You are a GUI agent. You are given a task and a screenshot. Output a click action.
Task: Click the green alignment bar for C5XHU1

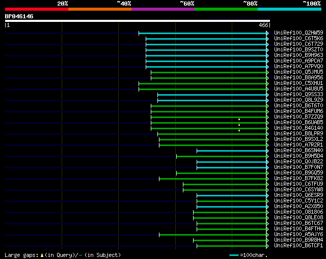203,83
